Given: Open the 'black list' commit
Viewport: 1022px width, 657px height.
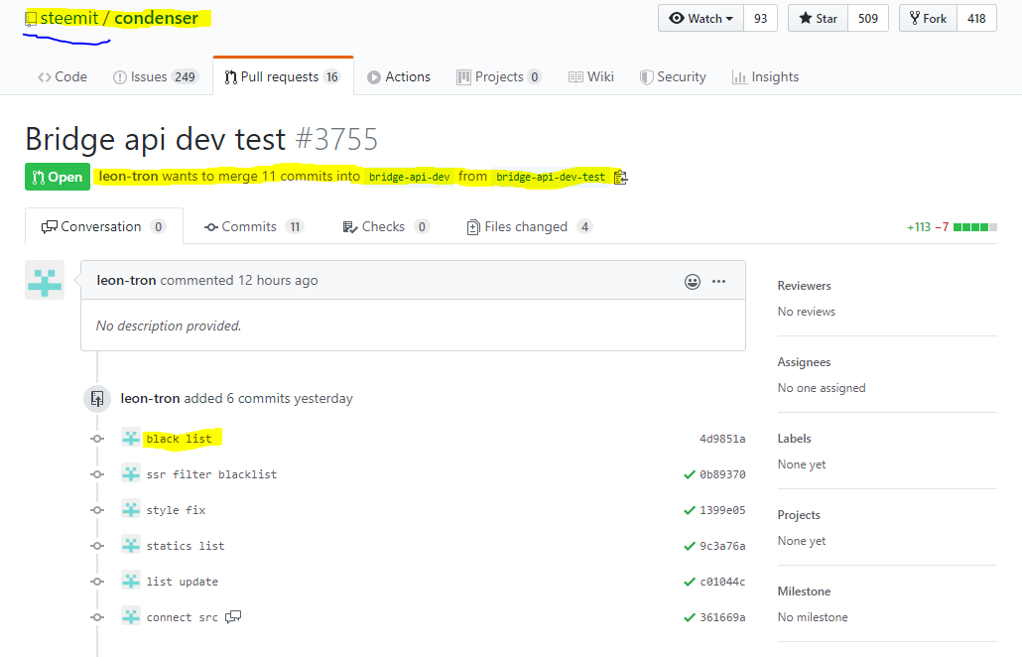Looking at the screenshot, I should pyautogui.click(x=180, y=439).
